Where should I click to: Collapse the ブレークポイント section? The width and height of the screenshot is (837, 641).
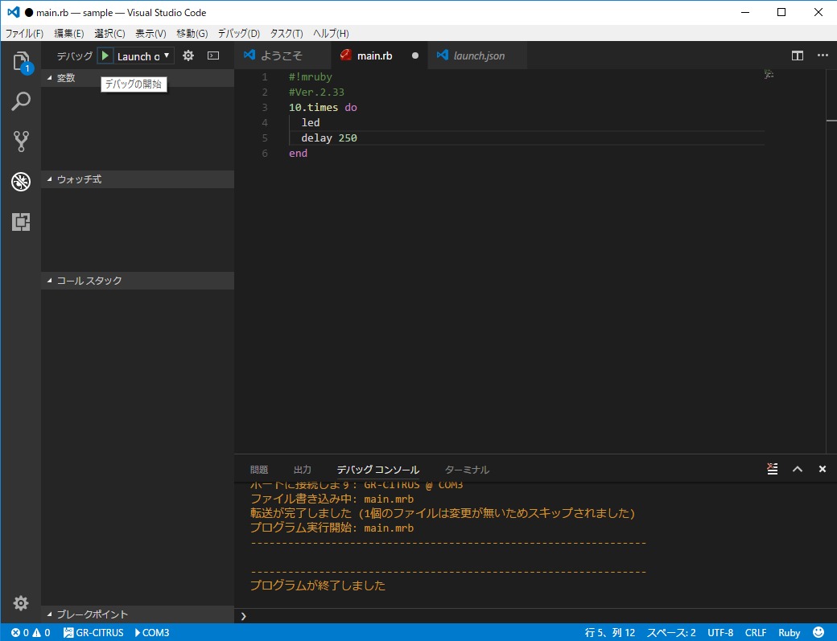coord(138,614)
